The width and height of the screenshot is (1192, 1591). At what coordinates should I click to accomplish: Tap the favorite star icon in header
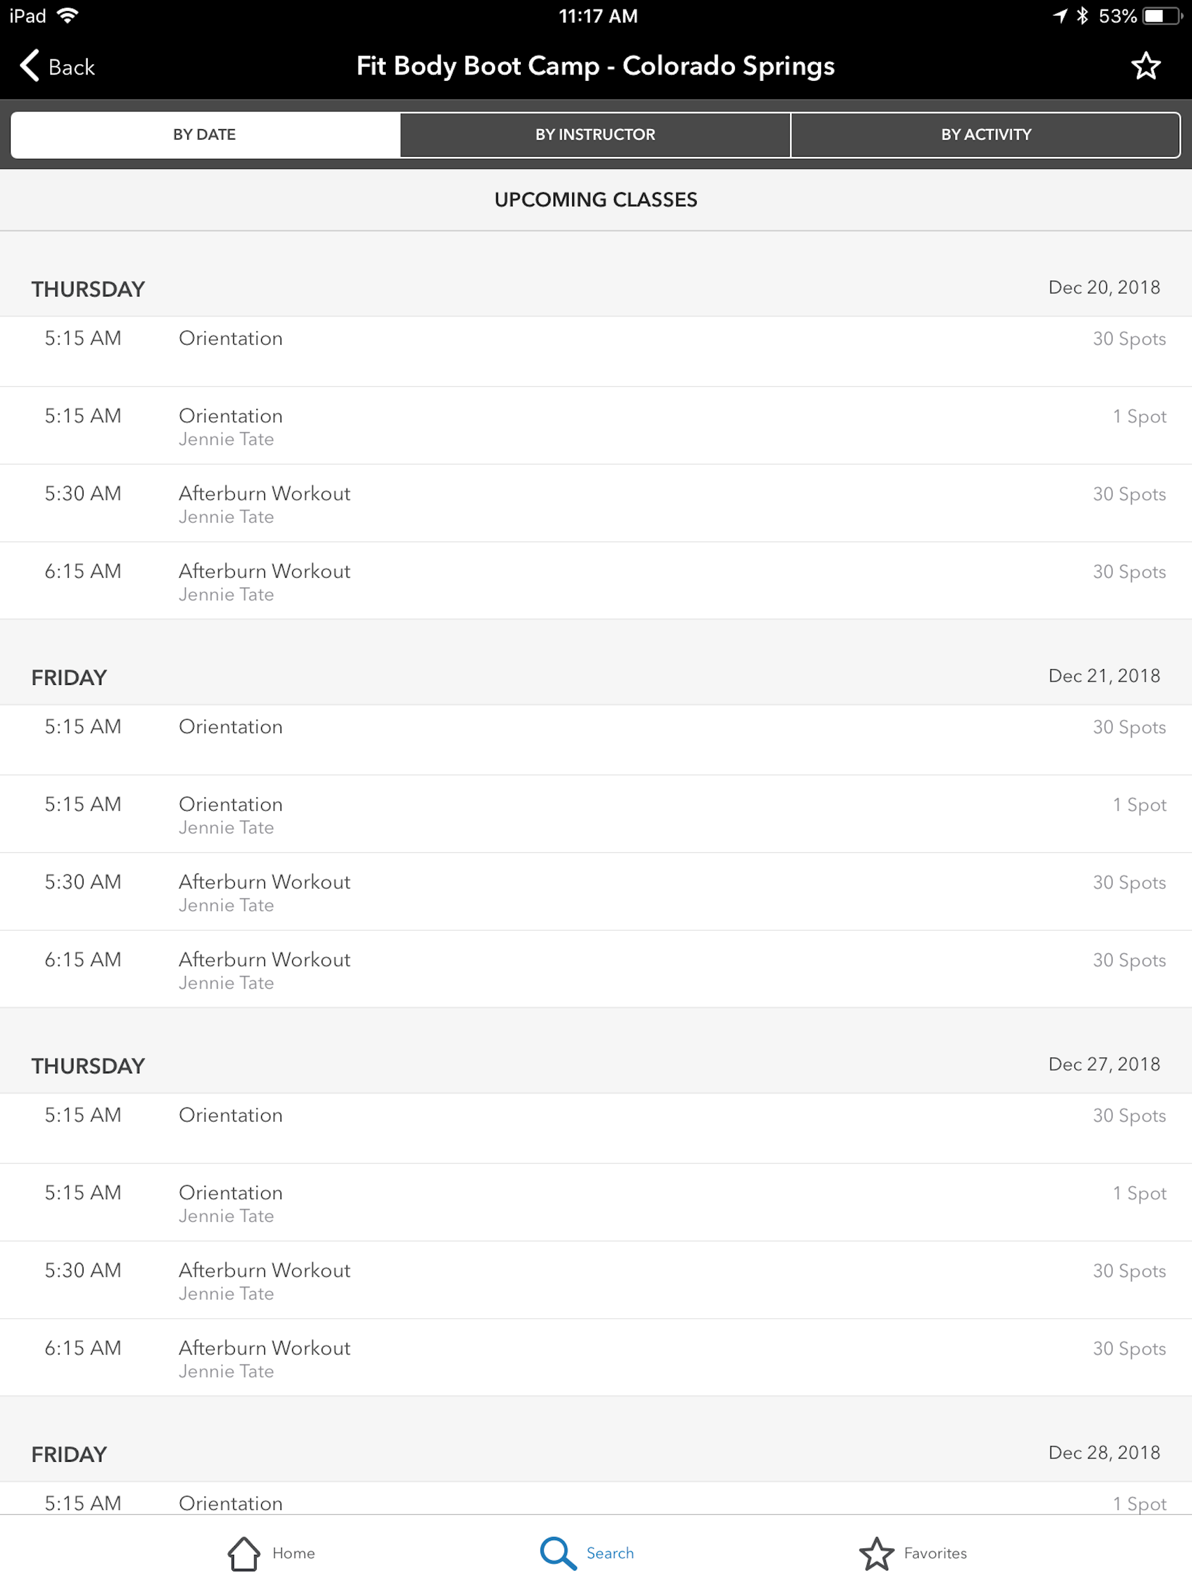(1145, 66)
